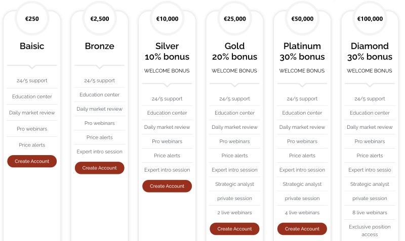
Task: Select the €50,000 price circle
Action: pyautogui.click(x=302, y=19)
